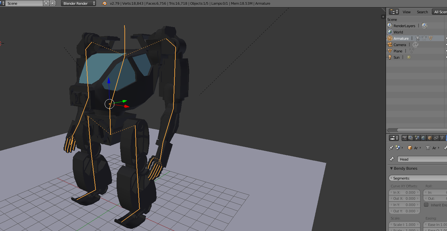
Task: Toggle the pin icon in properties breadcrumb
Action: [x=391, y=148]
